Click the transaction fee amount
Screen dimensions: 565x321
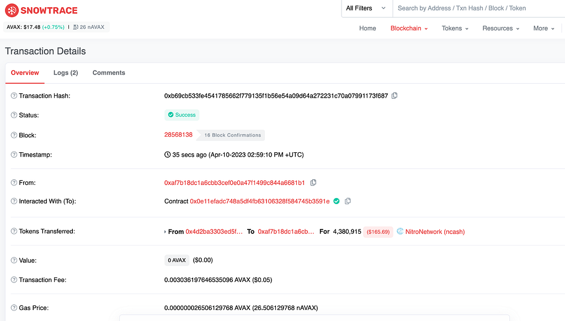point(218,280)
